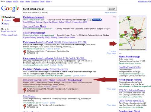Screen dimensions: 151x112
Task: Select Places filter in sidebar
Action: click(8, 21)
